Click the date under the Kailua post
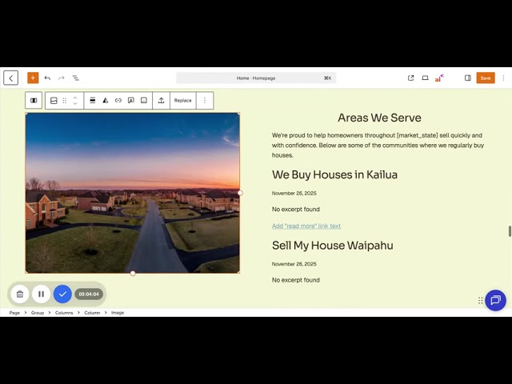Image resolution: width=512 pixels, height=384 pixels. coord(294,194)
